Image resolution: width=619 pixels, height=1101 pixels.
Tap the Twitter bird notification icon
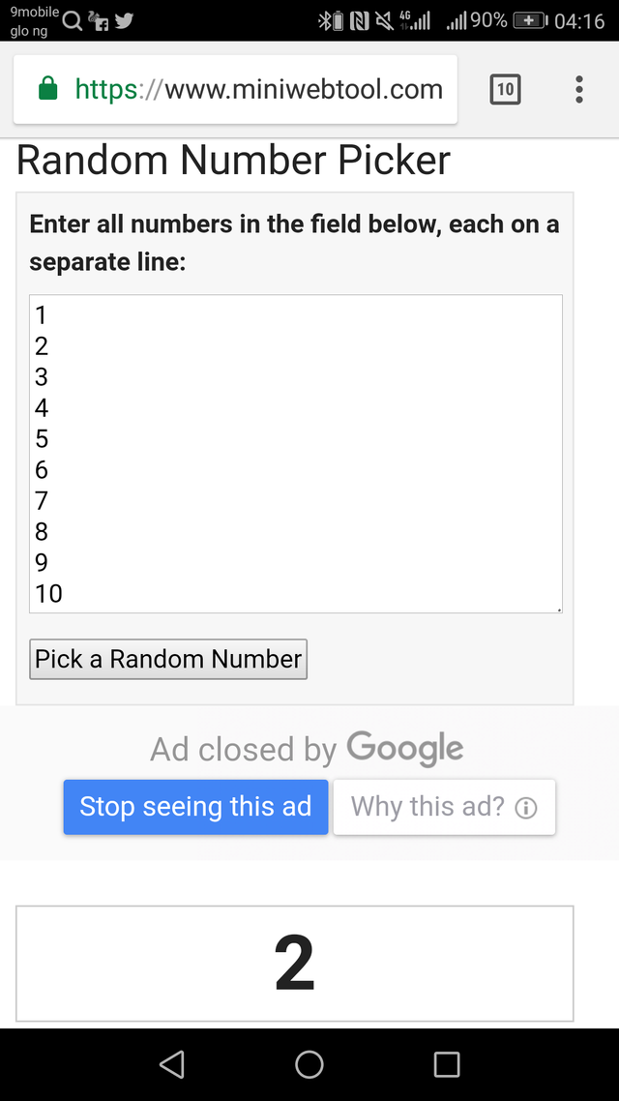click(123, 20)
